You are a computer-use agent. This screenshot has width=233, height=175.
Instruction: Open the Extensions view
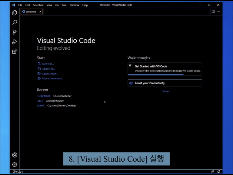click(x=14, y=51)
